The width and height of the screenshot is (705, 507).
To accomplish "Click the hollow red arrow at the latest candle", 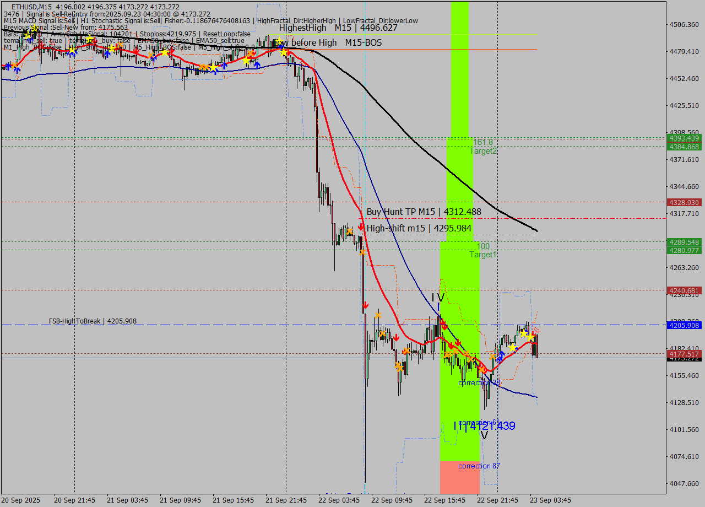I will [x=536, y=330].
